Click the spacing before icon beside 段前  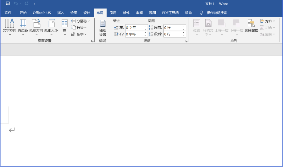click(x=151, y=28)
